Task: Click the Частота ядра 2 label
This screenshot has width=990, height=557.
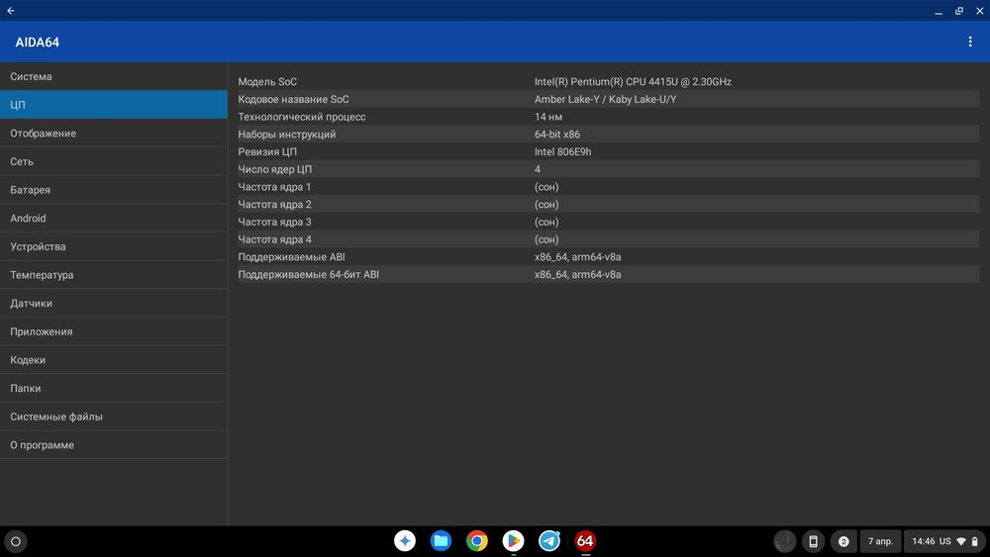Action: 274,205
